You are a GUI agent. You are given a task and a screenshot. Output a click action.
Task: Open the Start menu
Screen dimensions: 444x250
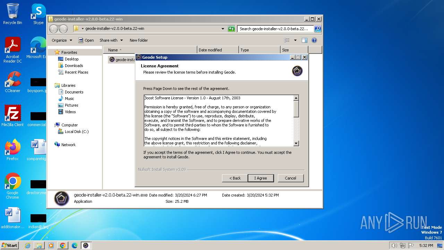9,245
